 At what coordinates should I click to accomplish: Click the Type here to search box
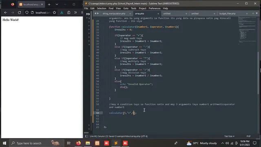click(36, 143)
